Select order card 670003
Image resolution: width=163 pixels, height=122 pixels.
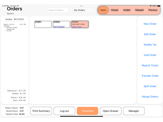(80, 24)
